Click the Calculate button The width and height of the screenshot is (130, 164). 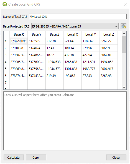(x=14, y=158)
